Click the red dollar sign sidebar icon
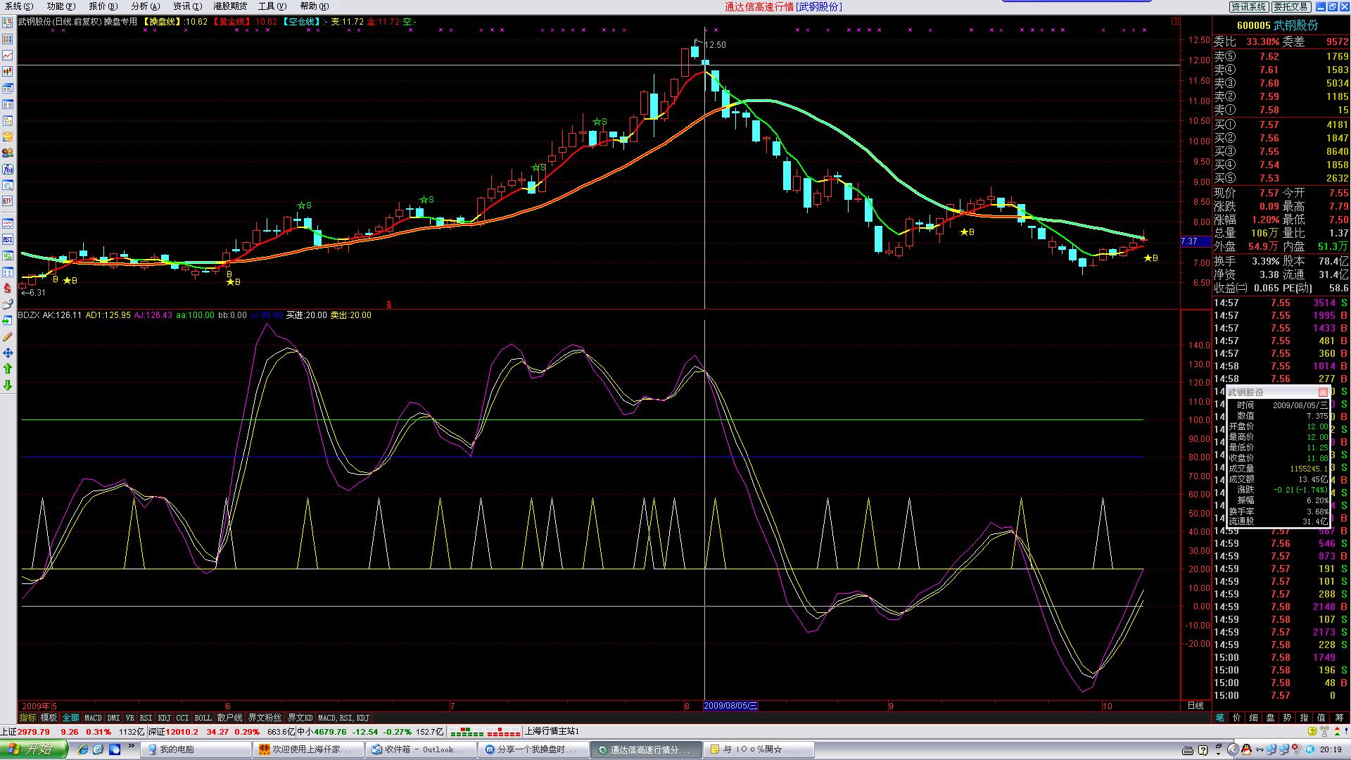 [x=8, y=288]
